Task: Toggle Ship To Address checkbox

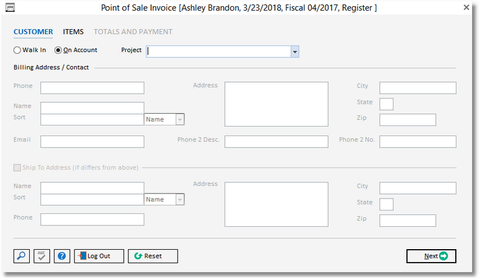Action: coord(17,168)
